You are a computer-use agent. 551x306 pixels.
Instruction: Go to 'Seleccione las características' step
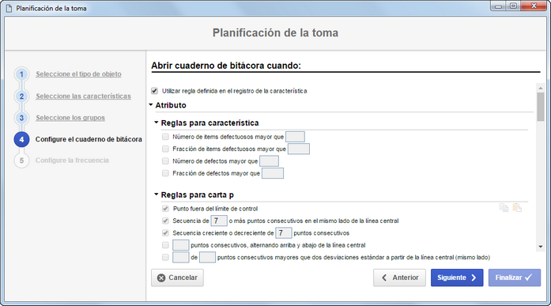(83, 96)
